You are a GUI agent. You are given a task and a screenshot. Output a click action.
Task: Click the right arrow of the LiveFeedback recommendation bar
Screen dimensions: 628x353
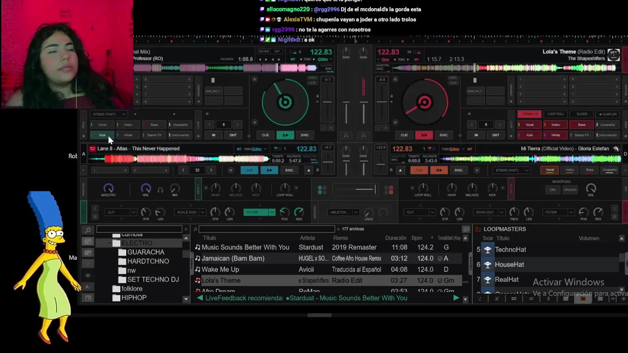click(x=456, y=298)
